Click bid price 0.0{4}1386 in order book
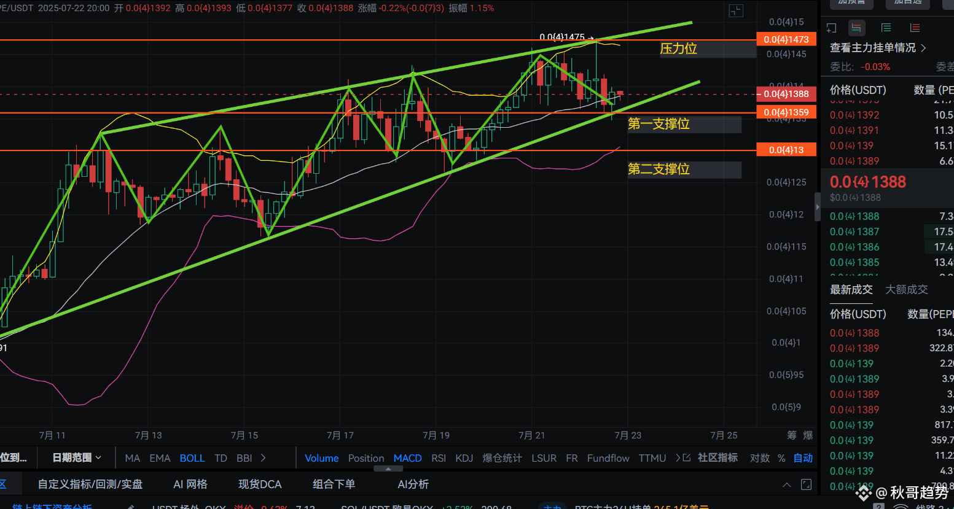This screenshot has height=509, width=954. (x=854, y=247)
